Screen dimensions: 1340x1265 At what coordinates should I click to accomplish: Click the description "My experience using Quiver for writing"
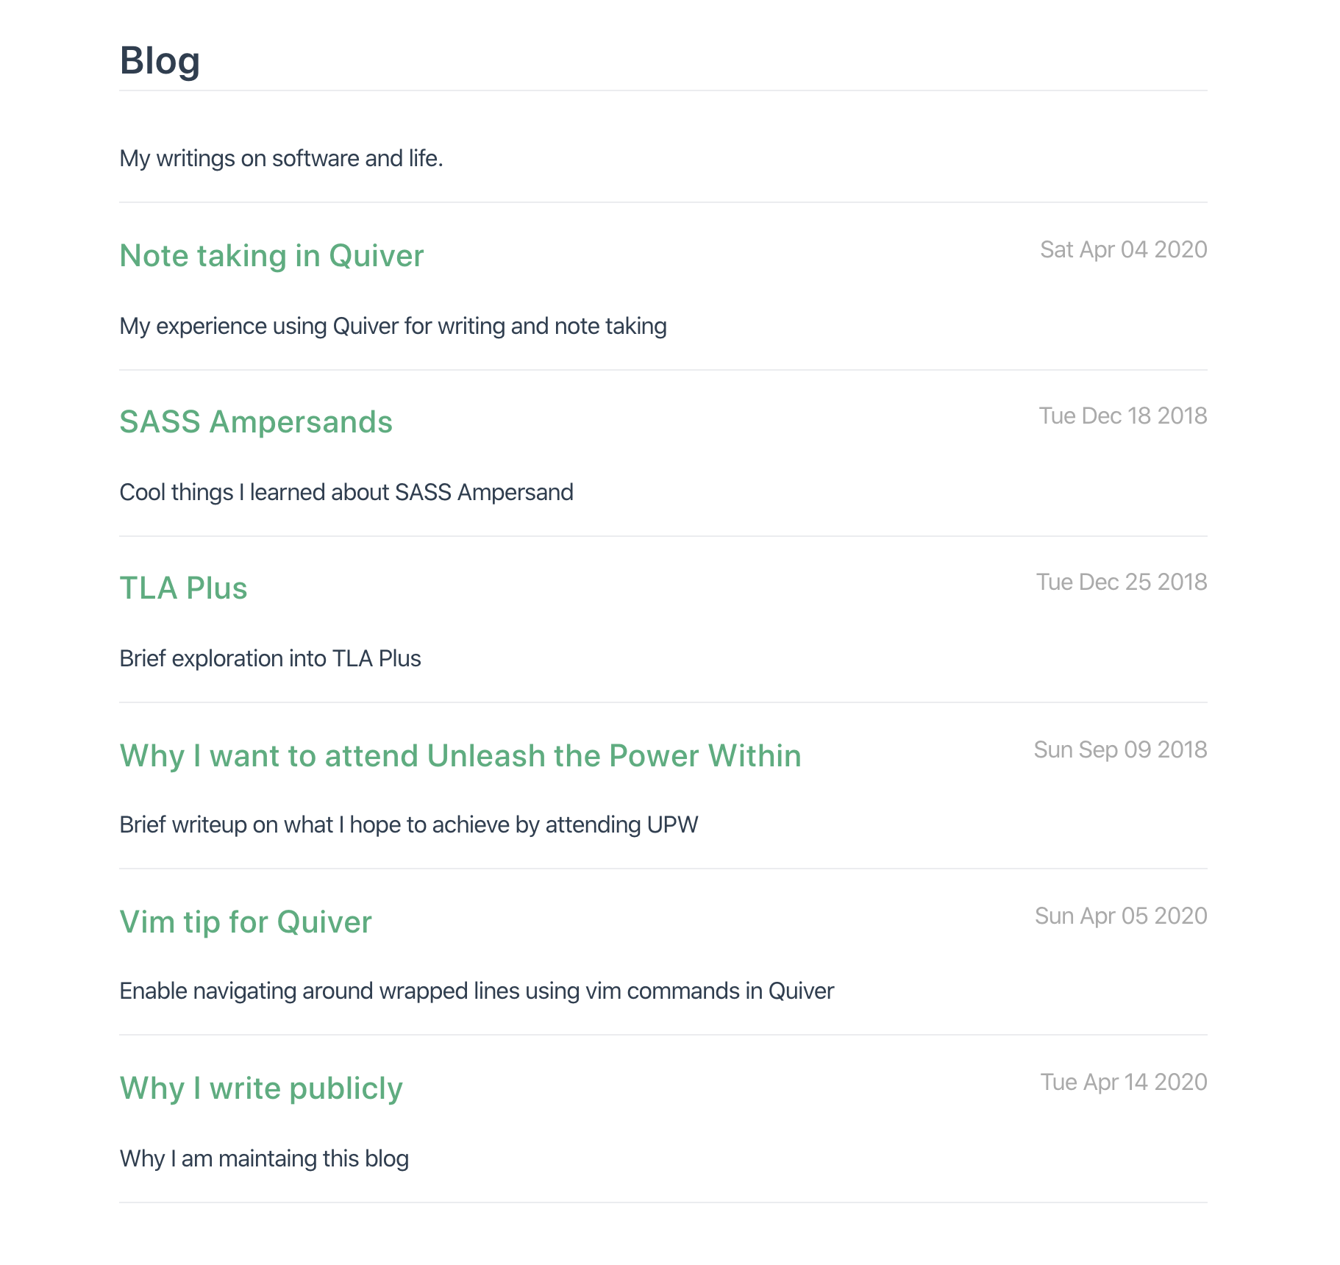coord(393,327)
